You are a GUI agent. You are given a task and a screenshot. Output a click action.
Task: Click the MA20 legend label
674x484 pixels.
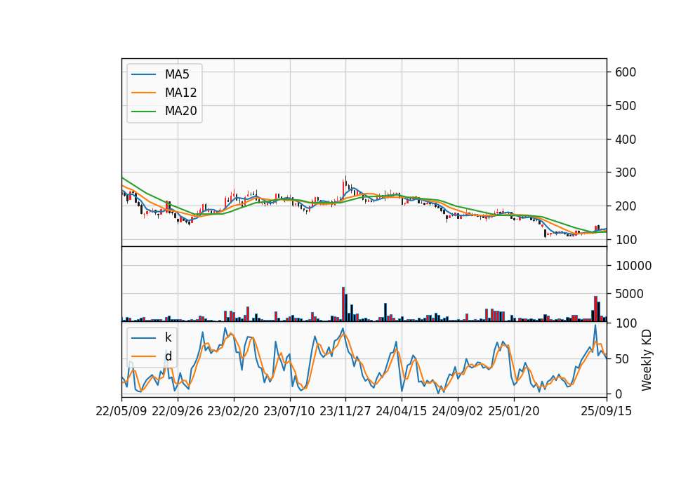[x=180, y=111]
